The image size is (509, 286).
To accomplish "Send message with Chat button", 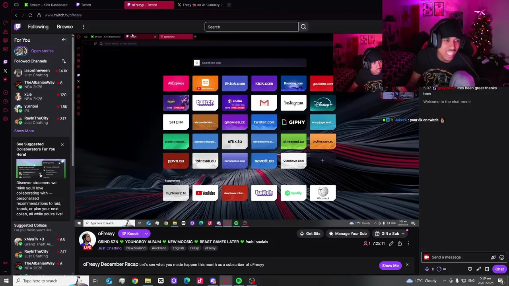I will [499, 269].
